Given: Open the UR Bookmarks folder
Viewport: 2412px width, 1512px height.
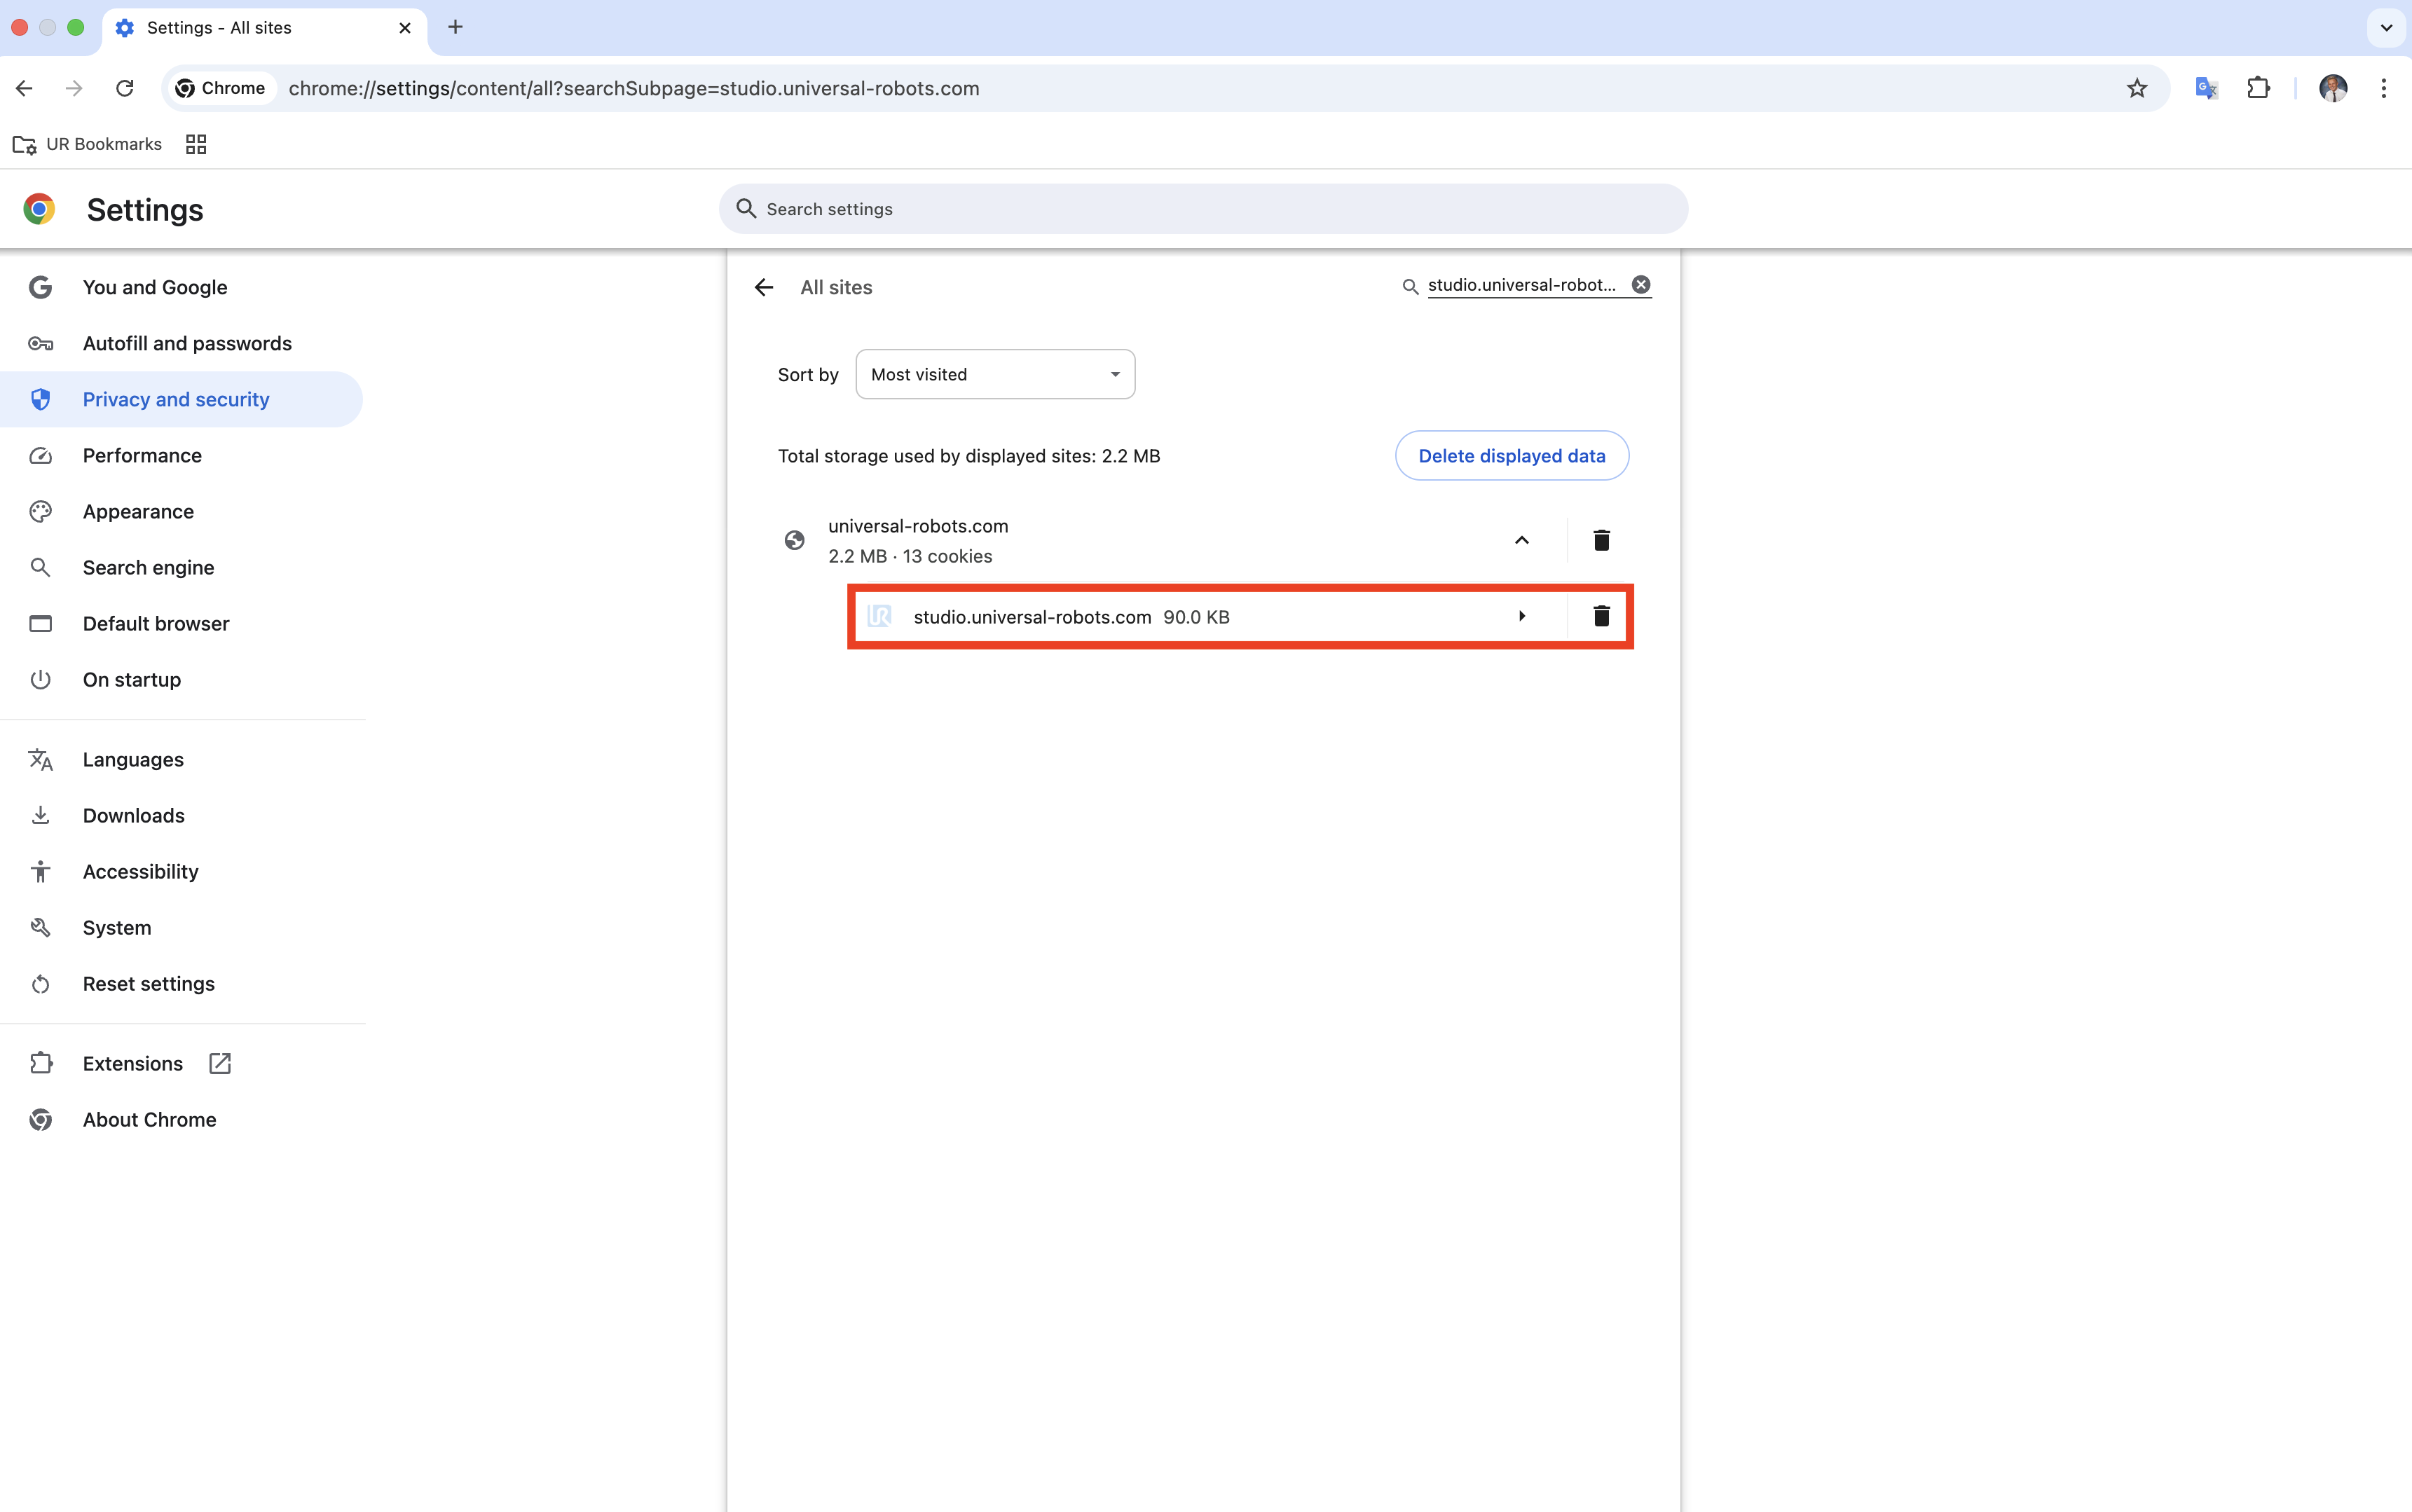Looking at the screenshot, I should [x=88, y=144].
